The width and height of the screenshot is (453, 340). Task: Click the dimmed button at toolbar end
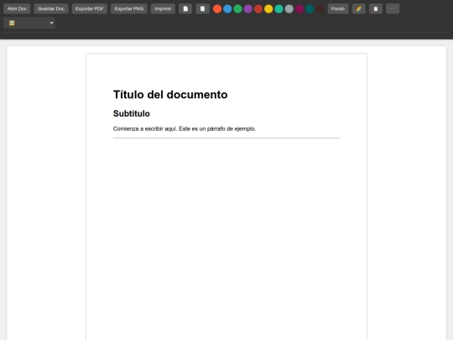(393, 8)
